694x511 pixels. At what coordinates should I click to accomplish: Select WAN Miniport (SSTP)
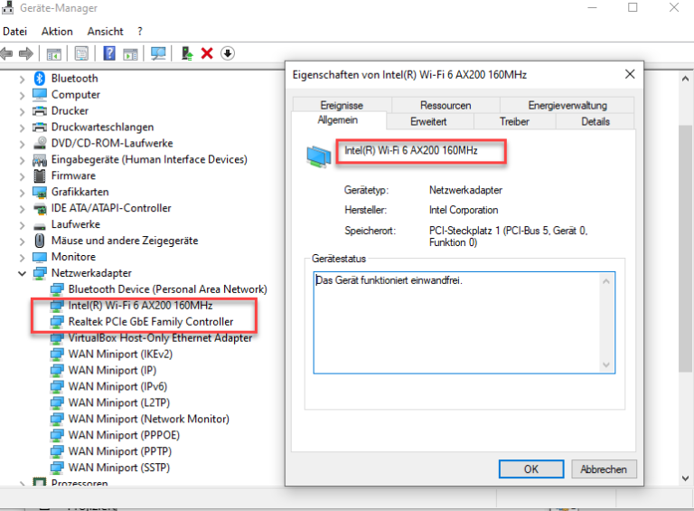119,468
